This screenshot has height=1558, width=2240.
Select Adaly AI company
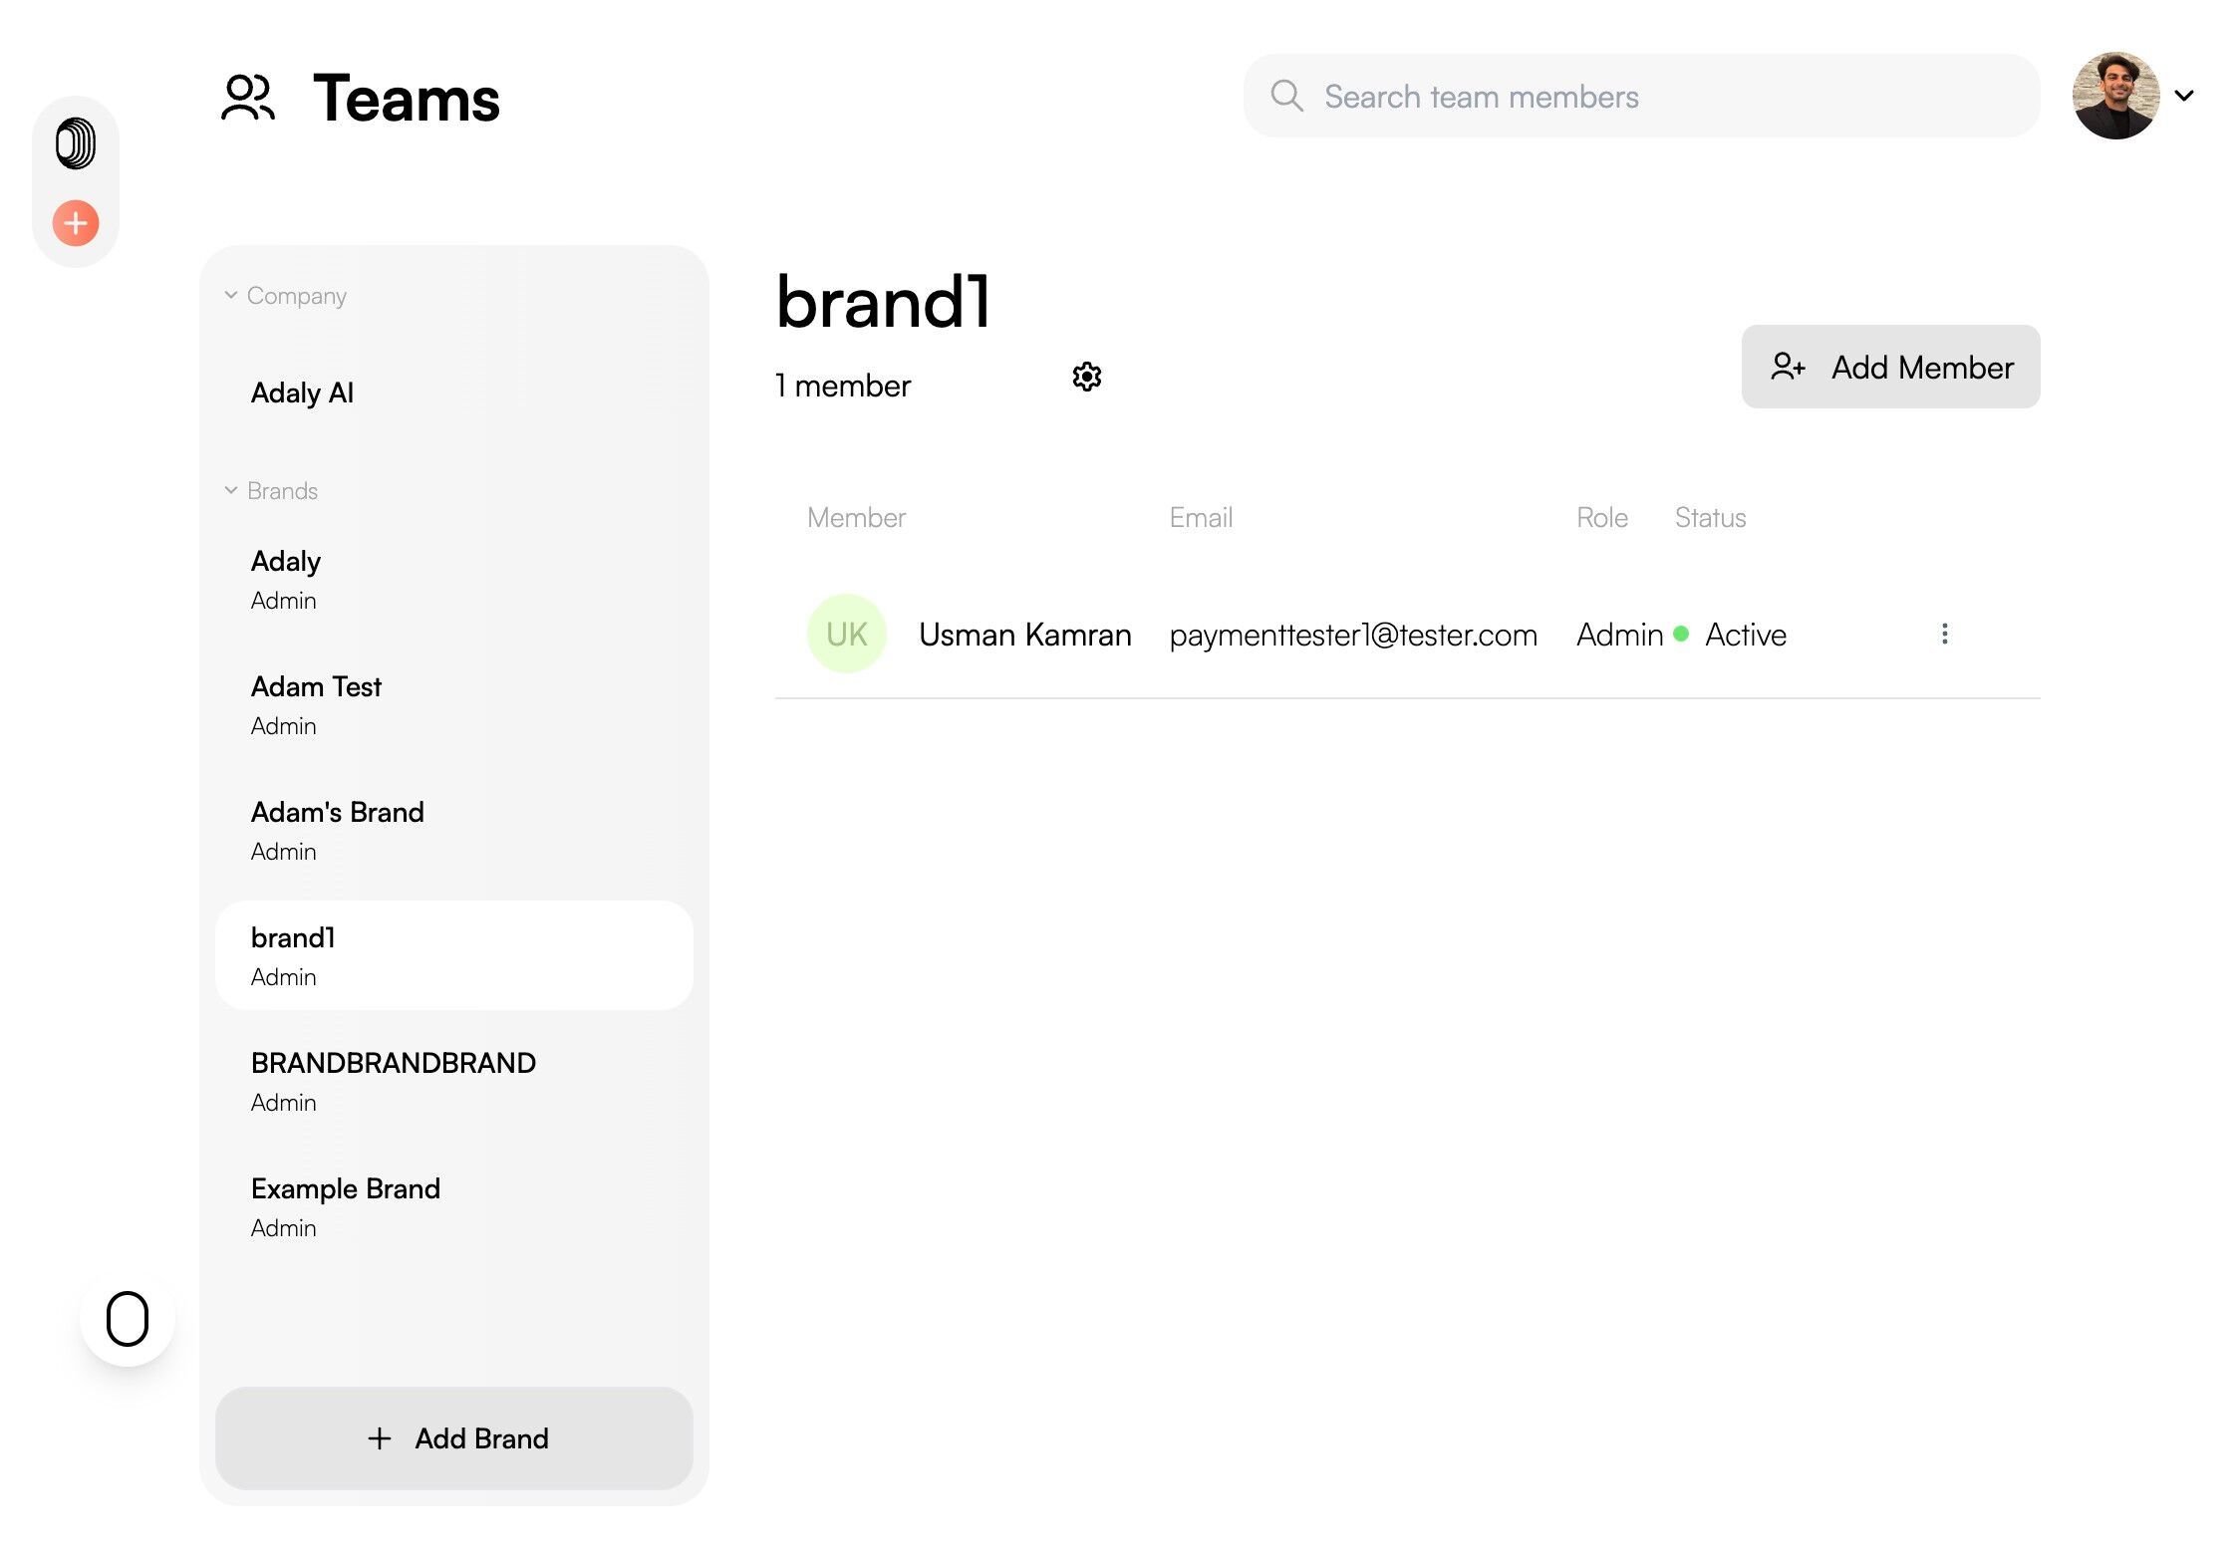[303, 392]
